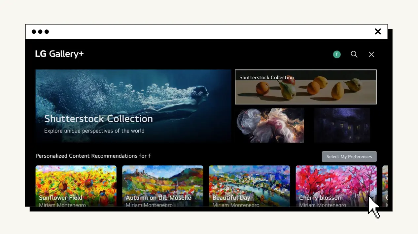Open the Sunflower Field artwork card
Screen dimensions: 418x234
tap(76, 186)
